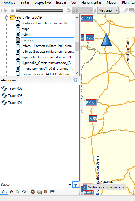The width and height of the screenshot is (135, 201).
Task: Click the Track 003 footprints icon
Action: point(4,96)
